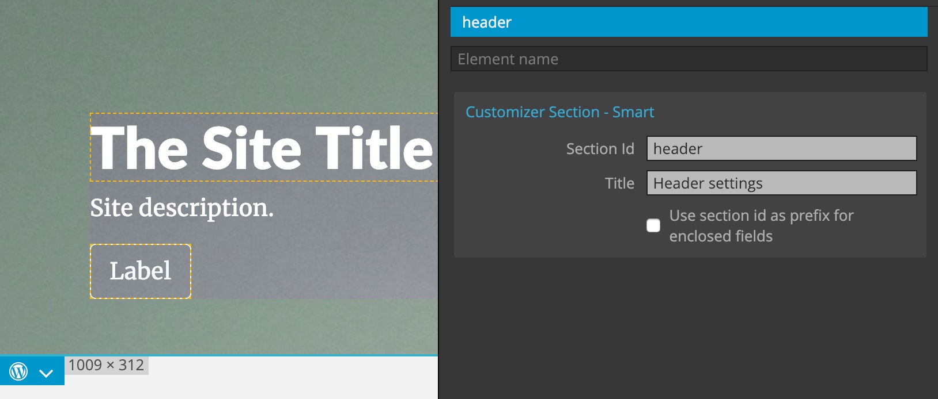Expand the chevron beside WordPress icon
The height and width of the screenshot is (399, 938).
pyautogui.click(x=46, y=373)
